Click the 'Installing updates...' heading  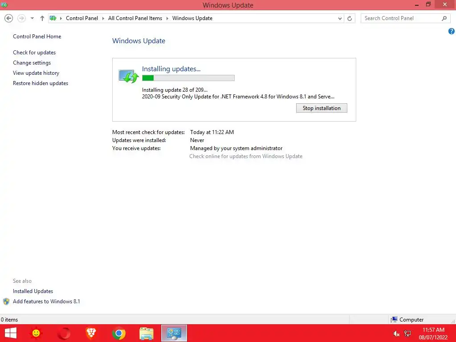tap(171, 69)
